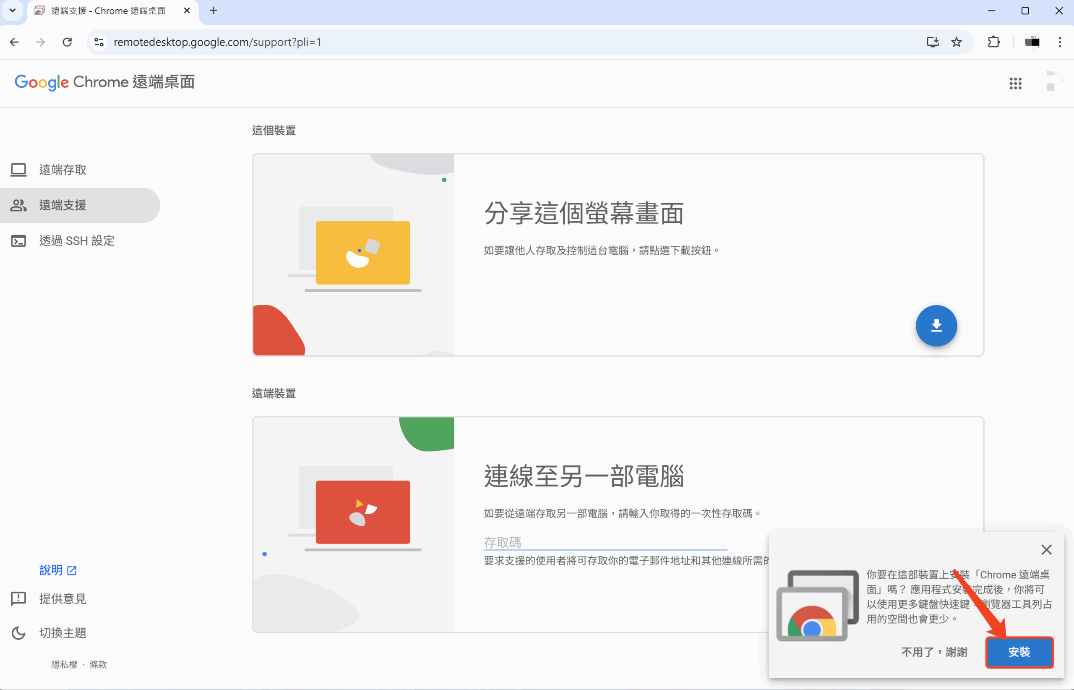Click the blue download button

[x=936, y=326]
